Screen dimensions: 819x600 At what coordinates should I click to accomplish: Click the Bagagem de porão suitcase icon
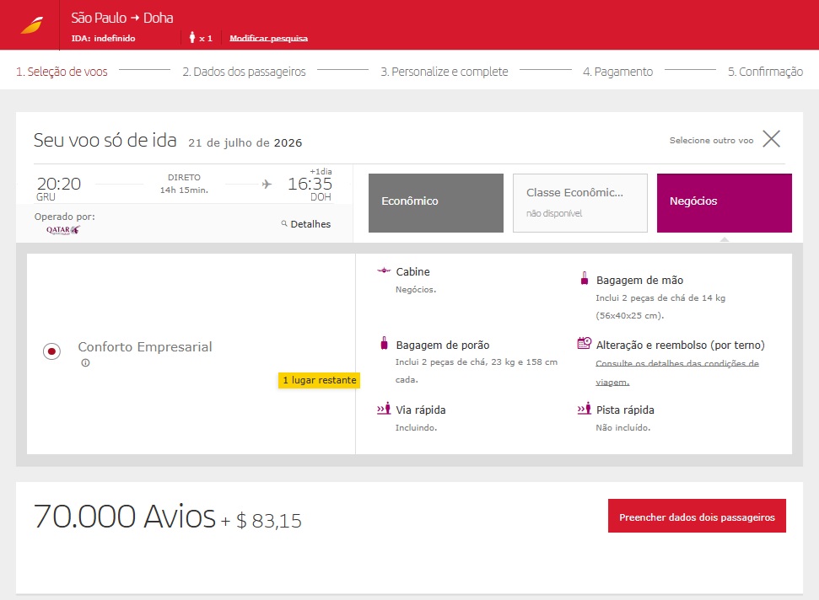click(x=384, y=344)
